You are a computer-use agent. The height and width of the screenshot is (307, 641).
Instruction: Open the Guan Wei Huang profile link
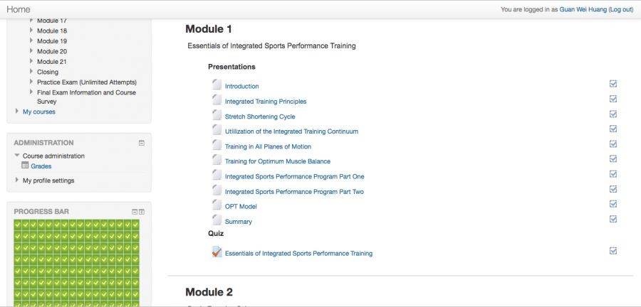(584, 10)
